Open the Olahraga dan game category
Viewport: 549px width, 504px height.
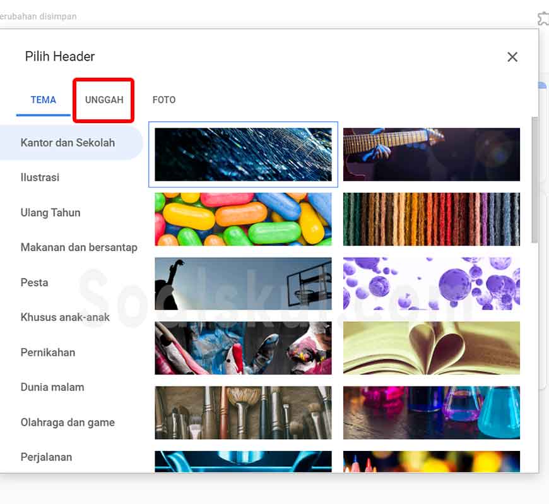[x=68, y=423]
